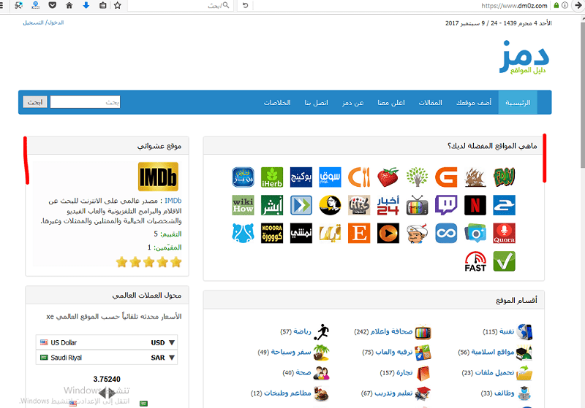Open the iHerb site icon

tap(272, 177)
